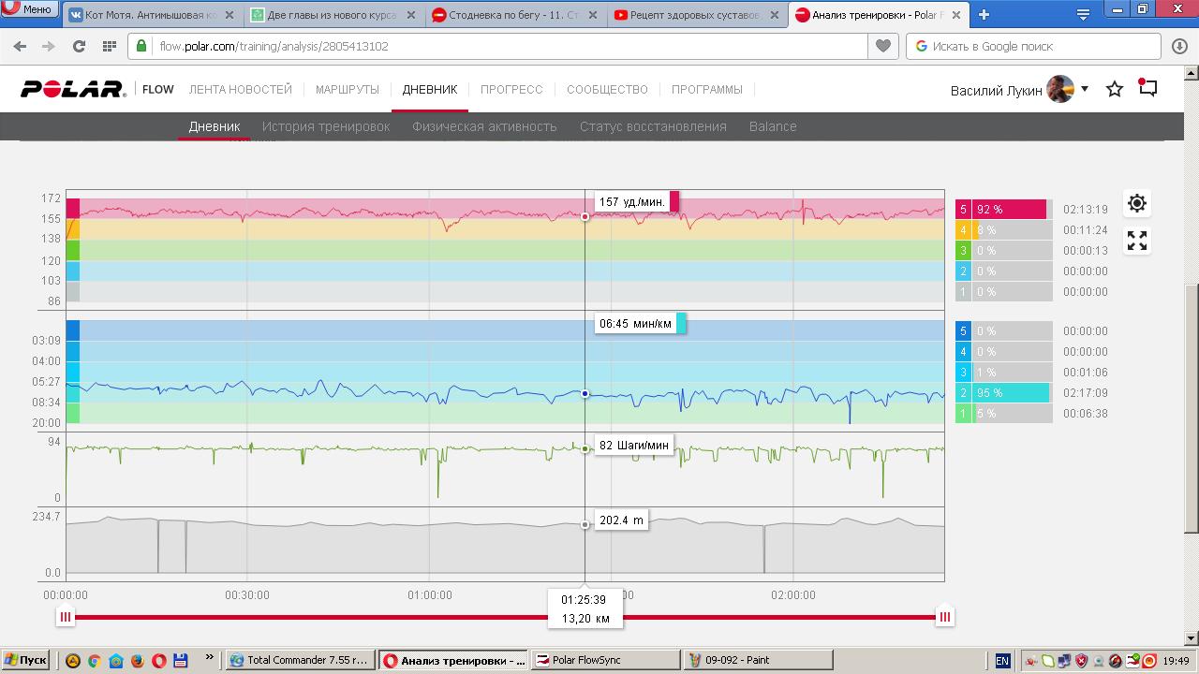Expand the chart to fullscreen
Screen dimensions: 1199x674
tap(1136, 242)
